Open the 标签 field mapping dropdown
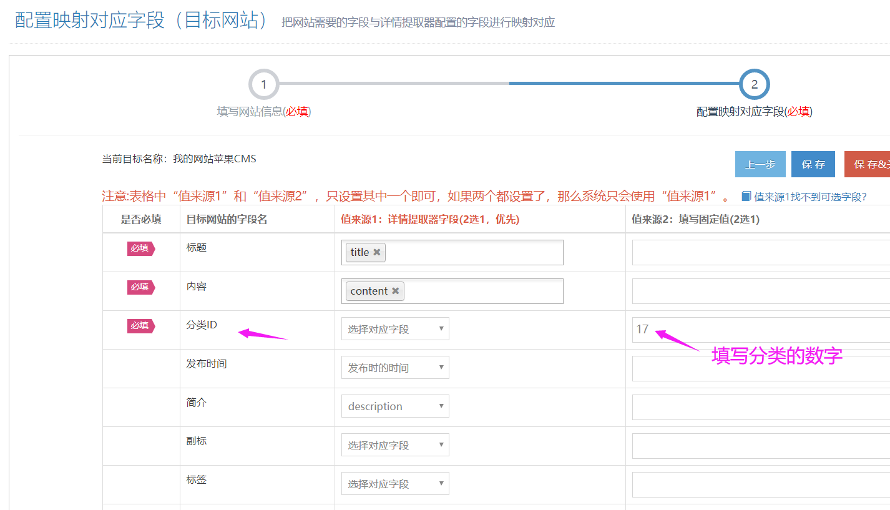Screen dimensions: 890x510 tap(395, 484)
